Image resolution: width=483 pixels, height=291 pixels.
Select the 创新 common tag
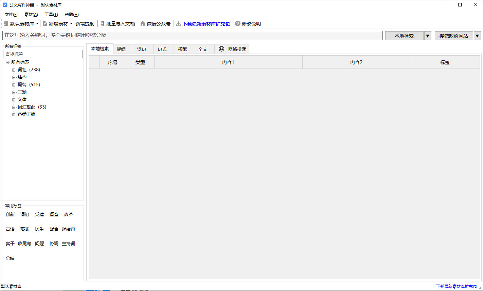10,214
